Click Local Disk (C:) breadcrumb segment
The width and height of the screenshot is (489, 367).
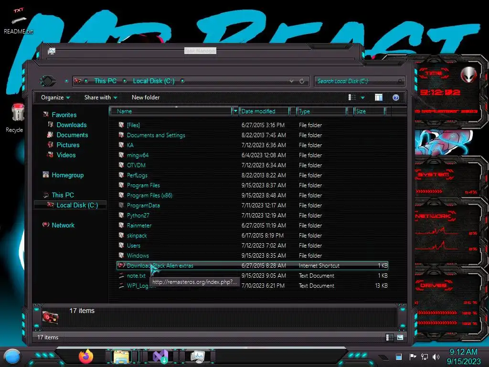[154, 81]
